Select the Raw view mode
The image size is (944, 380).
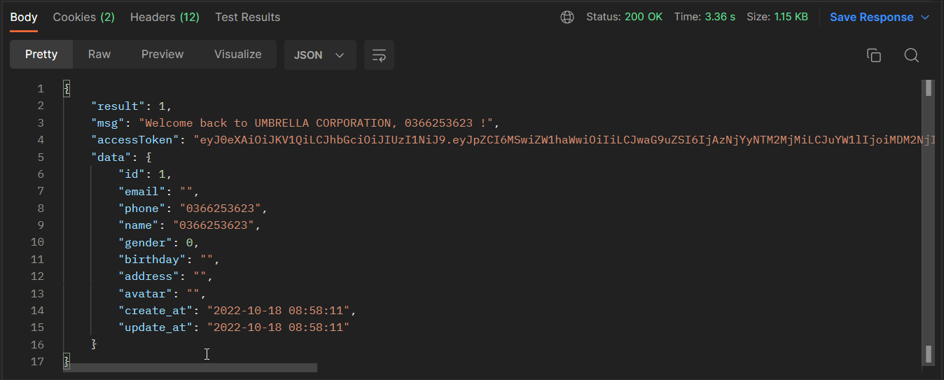[x=99, y=55]
